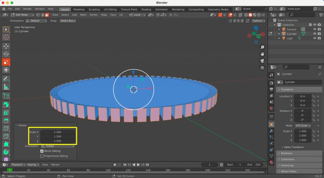The height and width of the screenshot is (178, 324).
Task: Click the Scale X field in Resize panel
Action: (x=58, y=132)
